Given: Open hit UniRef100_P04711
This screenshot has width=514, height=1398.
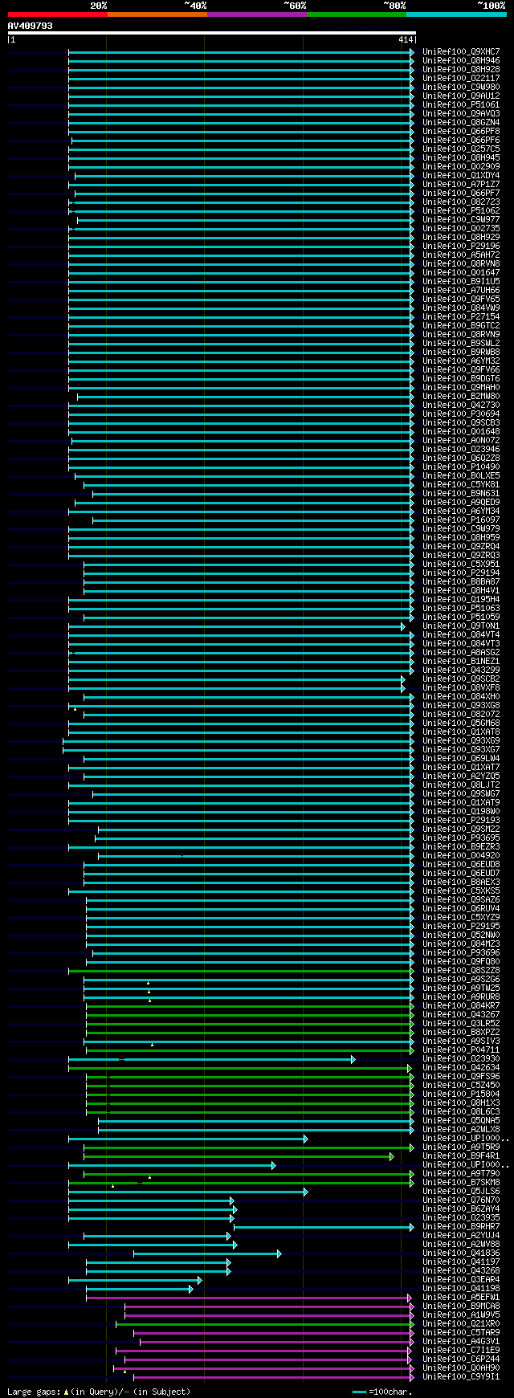Looking at the screenshot, I should [x=461, y=1050].
